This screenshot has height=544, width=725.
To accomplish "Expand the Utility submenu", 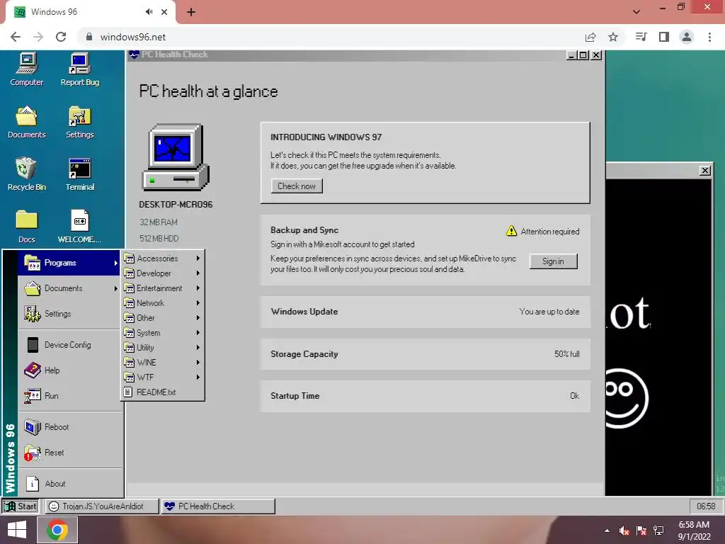I will pos(162,347).
